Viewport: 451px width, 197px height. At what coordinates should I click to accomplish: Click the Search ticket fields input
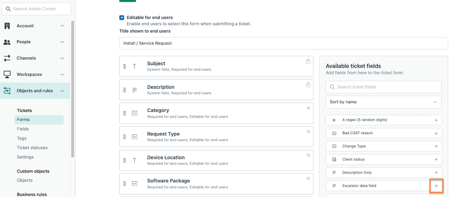pyautogui.click(x=384, y=87)
